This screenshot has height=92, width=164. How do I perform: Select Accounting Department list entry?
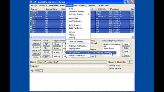pyautogui.click(x=112, y=44)
